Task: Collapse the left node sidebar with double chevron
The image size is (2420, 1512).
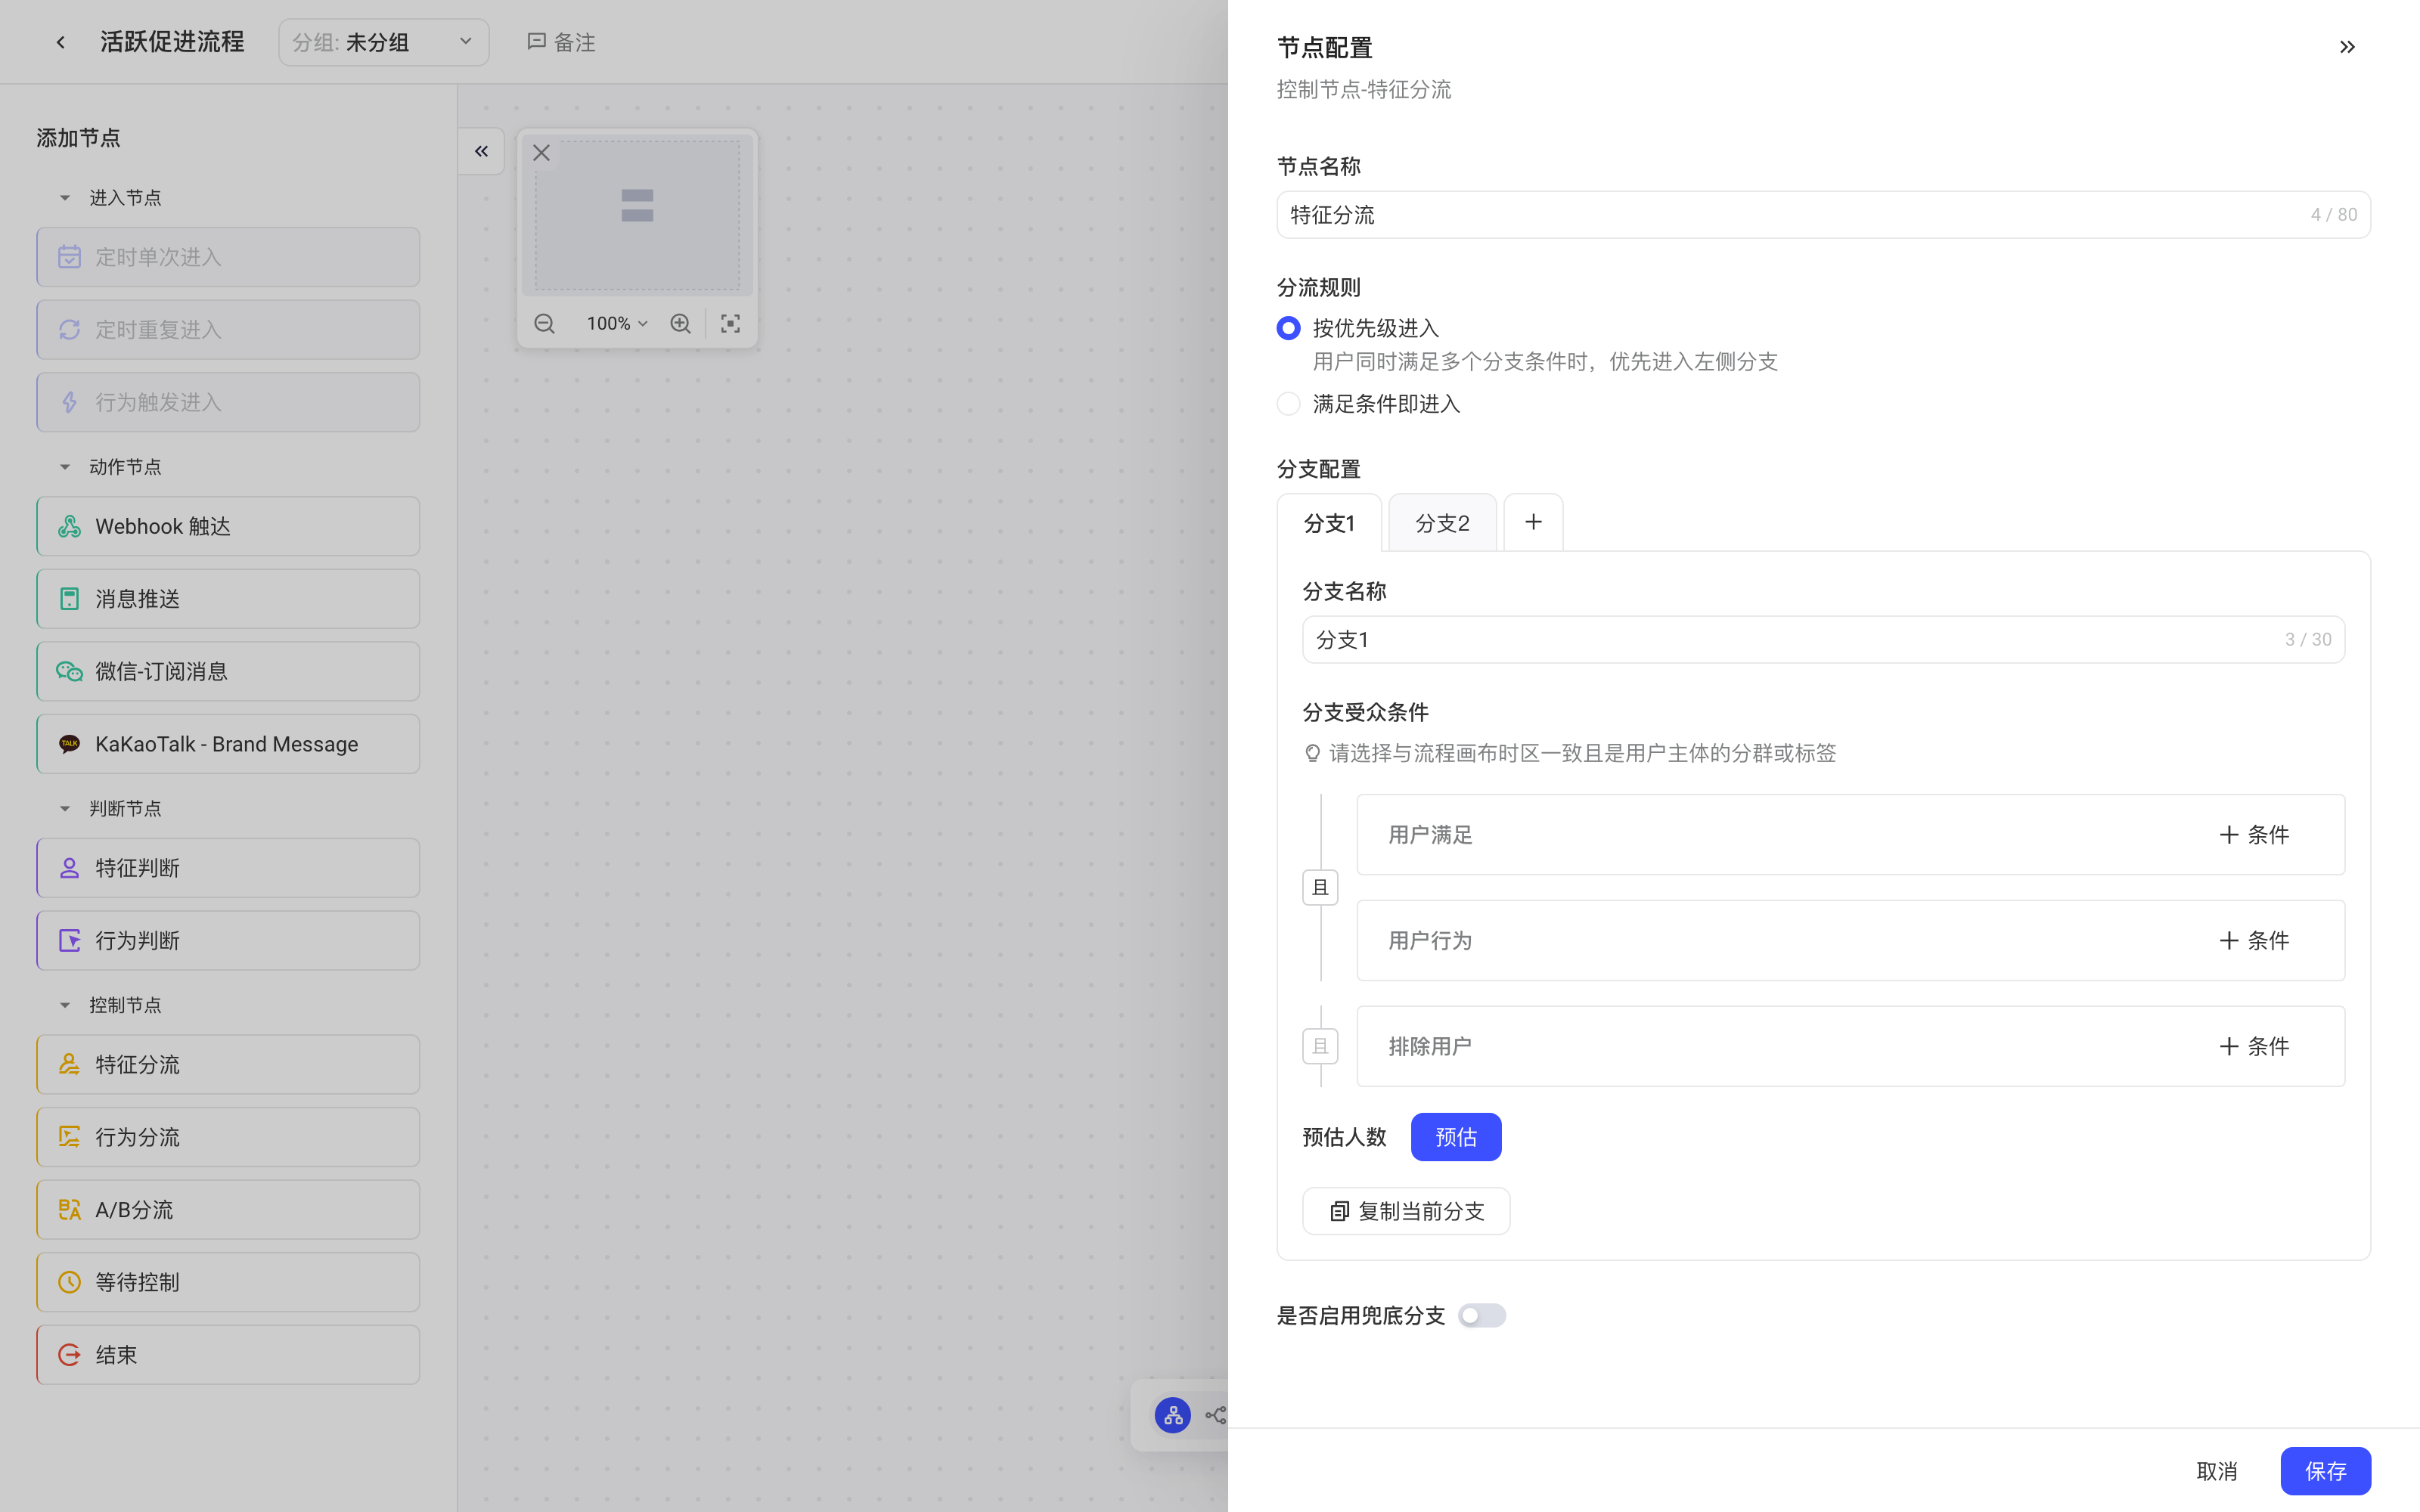Action: [x=481, y=151]
